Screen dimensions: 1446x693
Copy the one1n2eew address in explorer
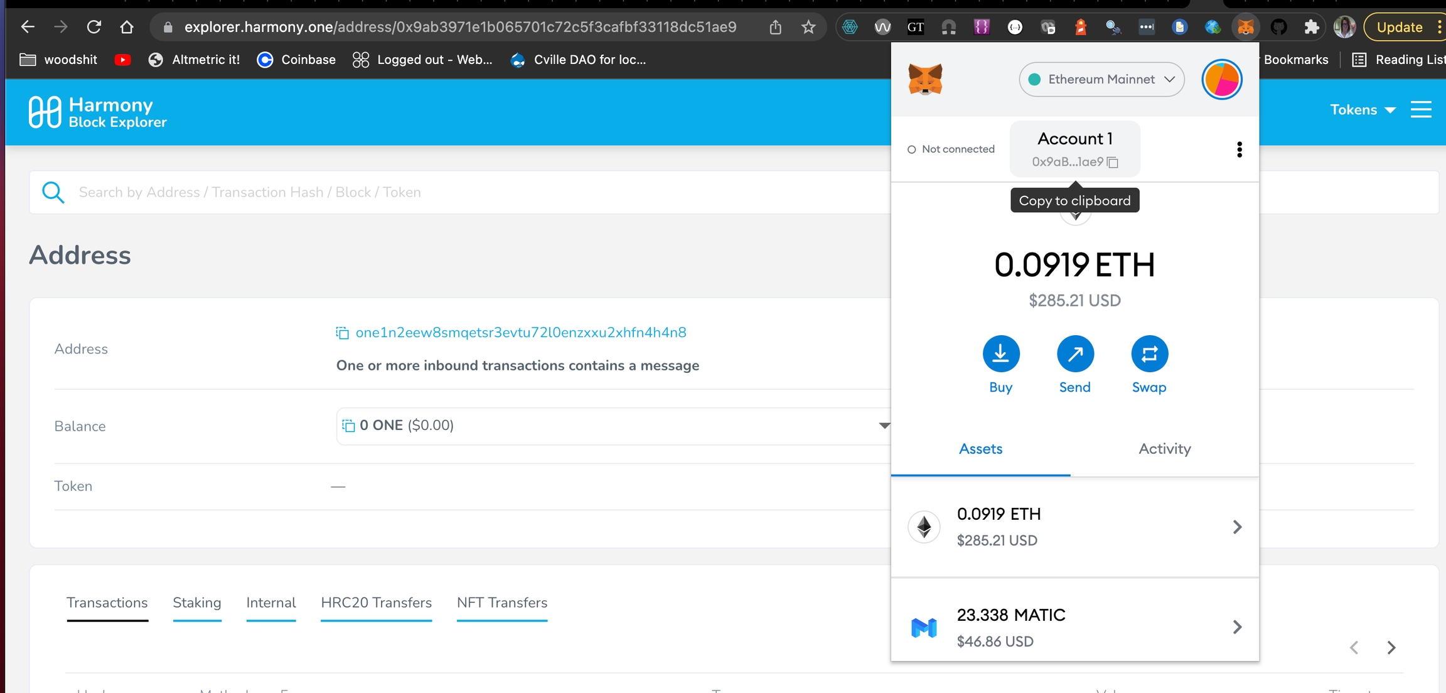[x=342, y=333]
